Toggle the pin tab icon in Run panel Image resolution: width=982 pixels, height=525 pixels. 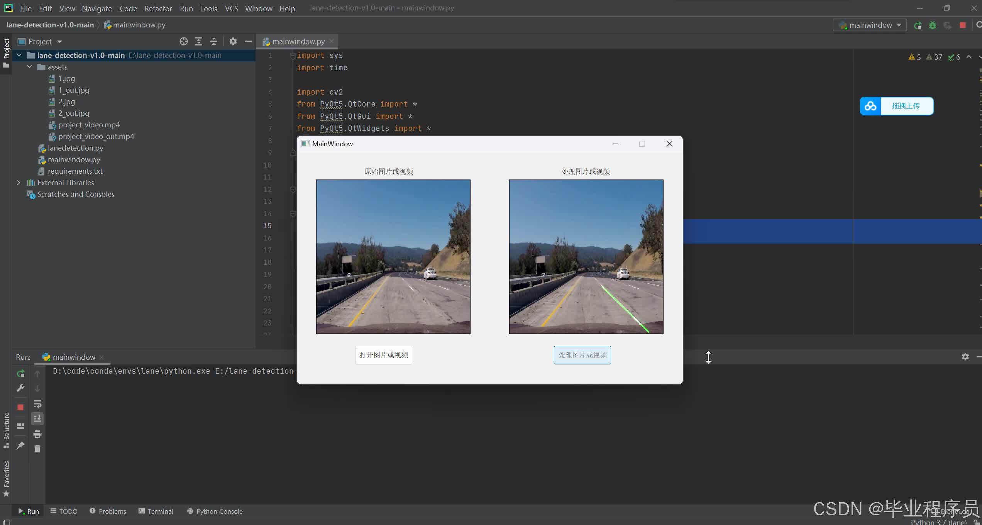tap(20, 445)
